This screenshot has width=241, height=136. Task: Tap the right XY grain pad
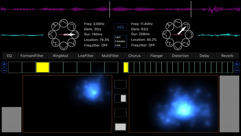[x=174, y=104]
